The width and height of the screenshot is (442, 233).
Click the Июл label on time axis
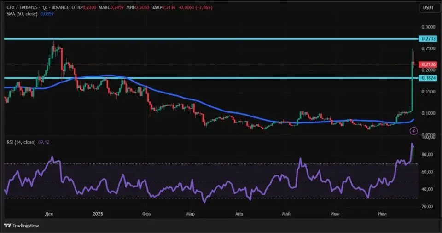382,214
